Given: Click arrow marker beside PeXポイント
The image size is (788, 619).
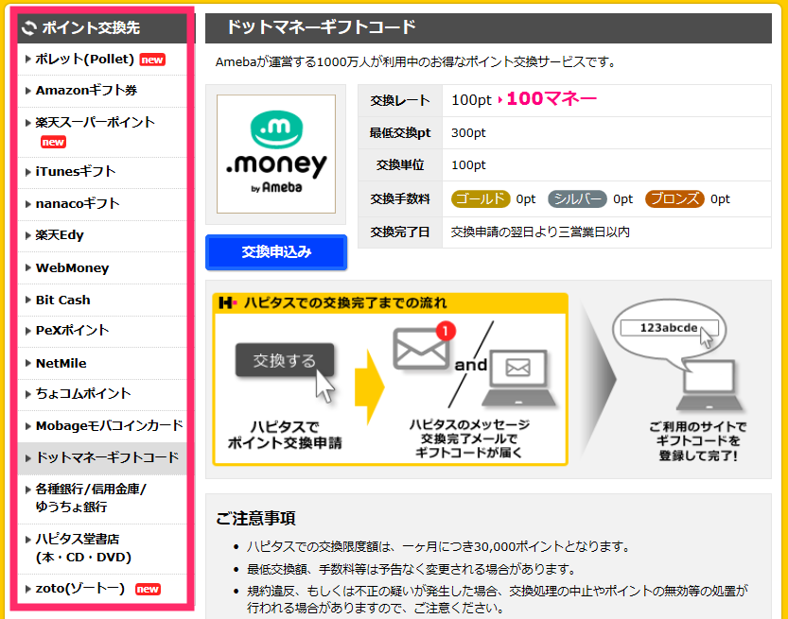Looking at the screenshot, I should click(28, 331).
